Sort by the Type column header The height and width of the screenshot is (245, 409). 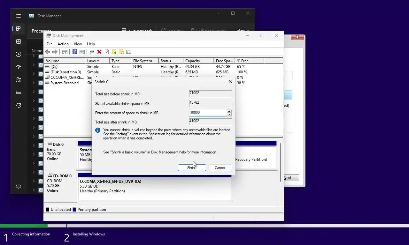click(120, 61)
